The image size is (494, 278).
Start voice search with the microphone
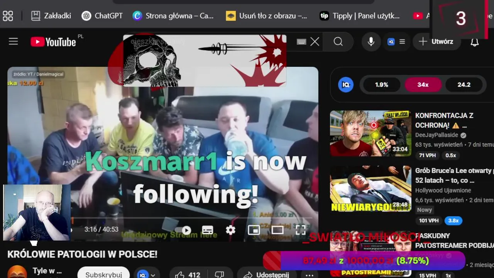[x=371, y=42]
